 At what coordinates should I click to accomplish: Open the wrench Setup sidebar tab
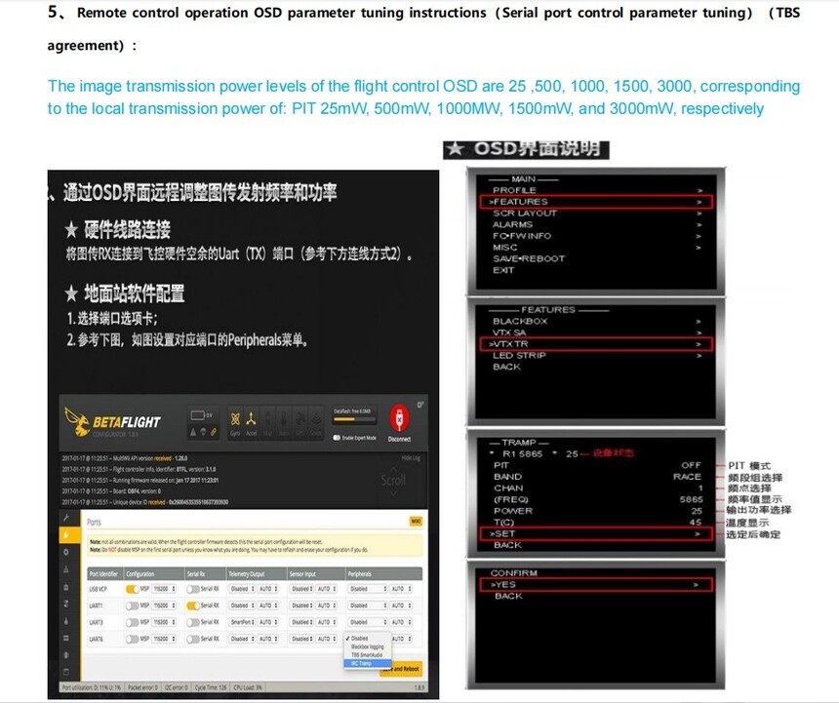[66, 518]
